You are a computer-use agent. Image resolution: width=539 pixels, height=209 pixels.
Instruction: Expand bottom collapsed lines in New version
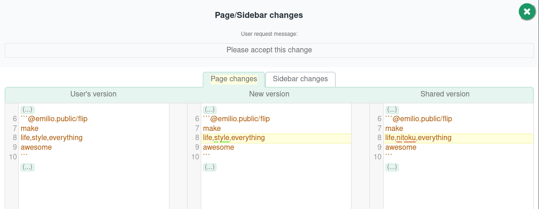(x=210, y=167)
